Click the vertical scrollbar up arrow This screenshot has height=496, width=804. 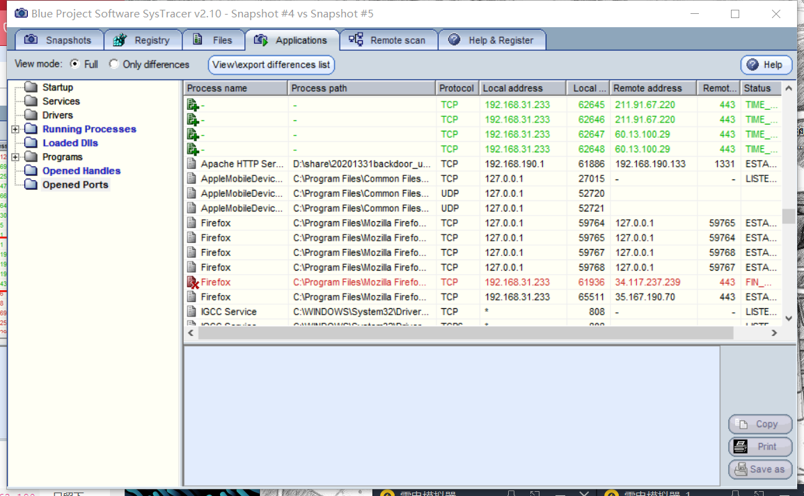point(789,88)
